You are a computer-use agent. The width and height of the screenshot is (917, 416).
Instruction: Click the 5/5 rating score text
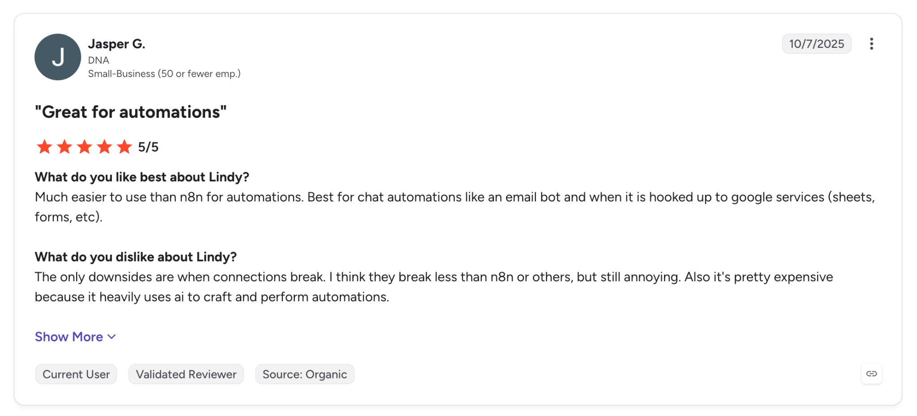(148, 147)
